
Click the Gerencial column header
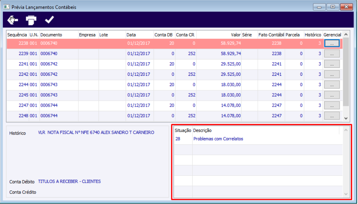click(x=333, y=35)
